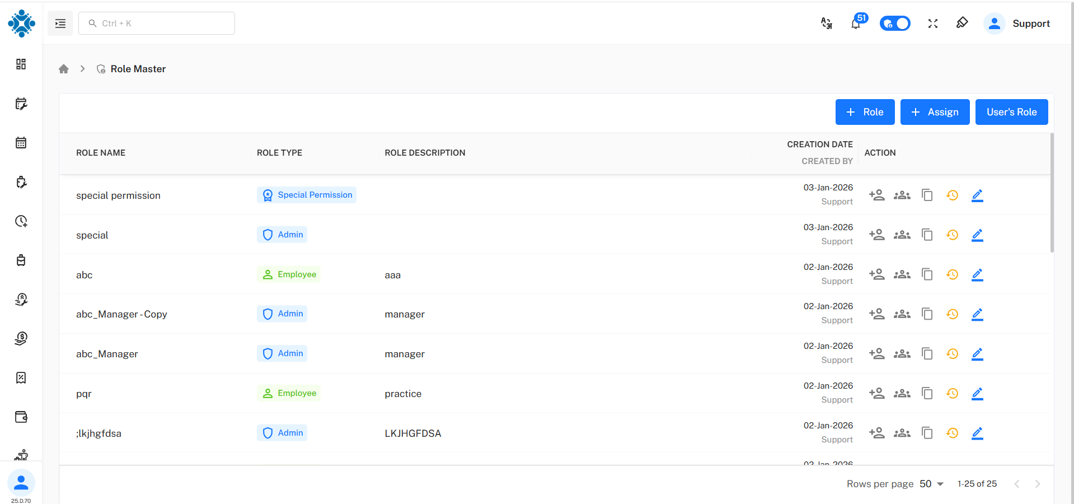The image size is (1074, 504).
Task: Open the Support user profile menu
Action: (1017, 24)
